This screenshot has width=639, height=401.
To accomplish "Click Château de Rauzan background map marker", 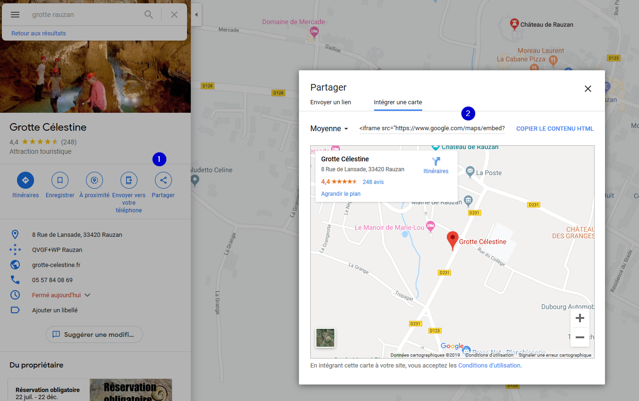I will pos(514,24).
